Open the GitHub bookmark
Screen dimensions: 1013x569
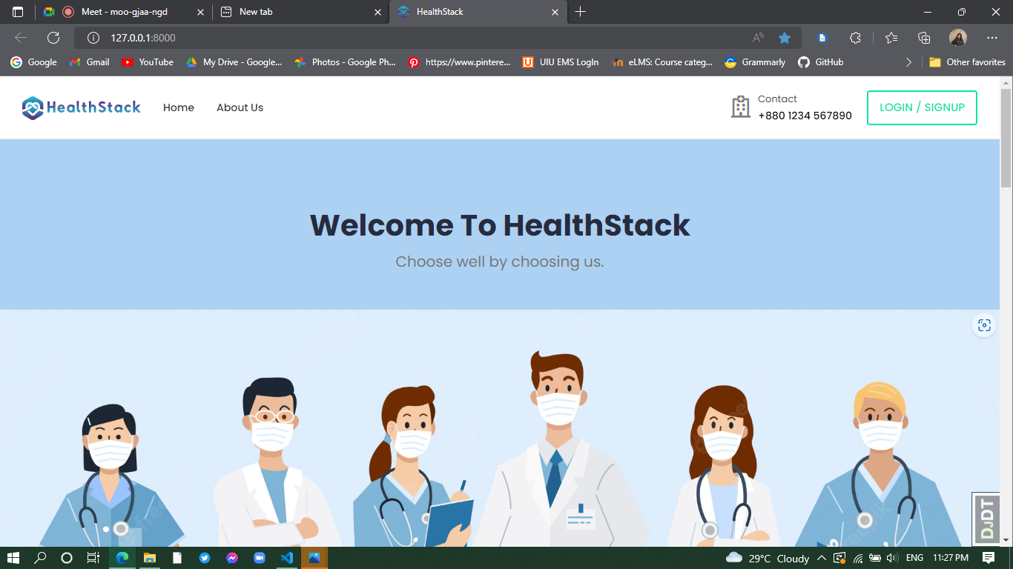(x=820, y=62)
